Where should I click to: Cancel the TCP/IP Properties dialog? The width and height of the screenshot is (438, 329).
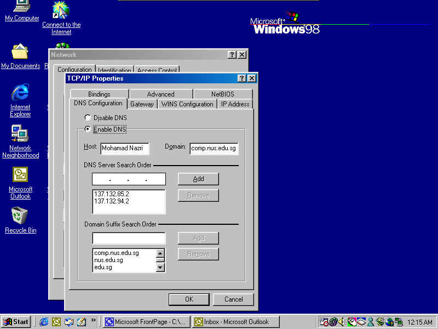click(x=234, y=299)
